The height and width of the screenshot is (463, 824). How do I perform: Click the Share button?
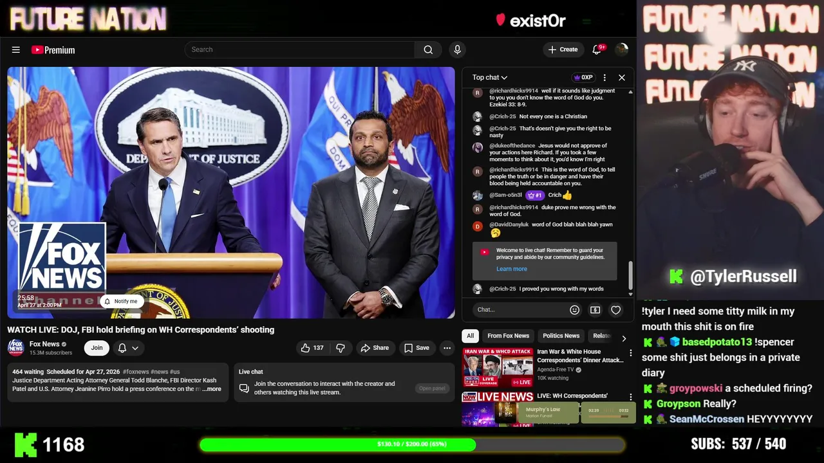375,348
